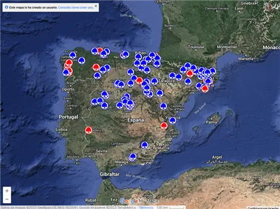Select red marker on northern Asturias coast

[100, 50]
